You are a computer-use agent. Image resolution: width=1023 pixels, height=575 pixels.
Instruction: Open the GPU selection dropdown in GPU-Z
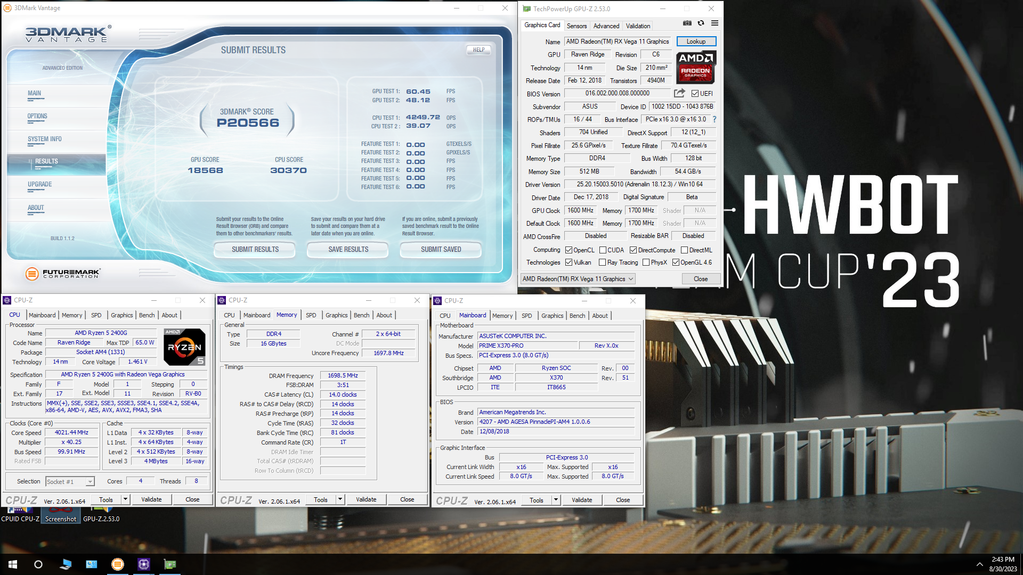(x=578, y=279)
